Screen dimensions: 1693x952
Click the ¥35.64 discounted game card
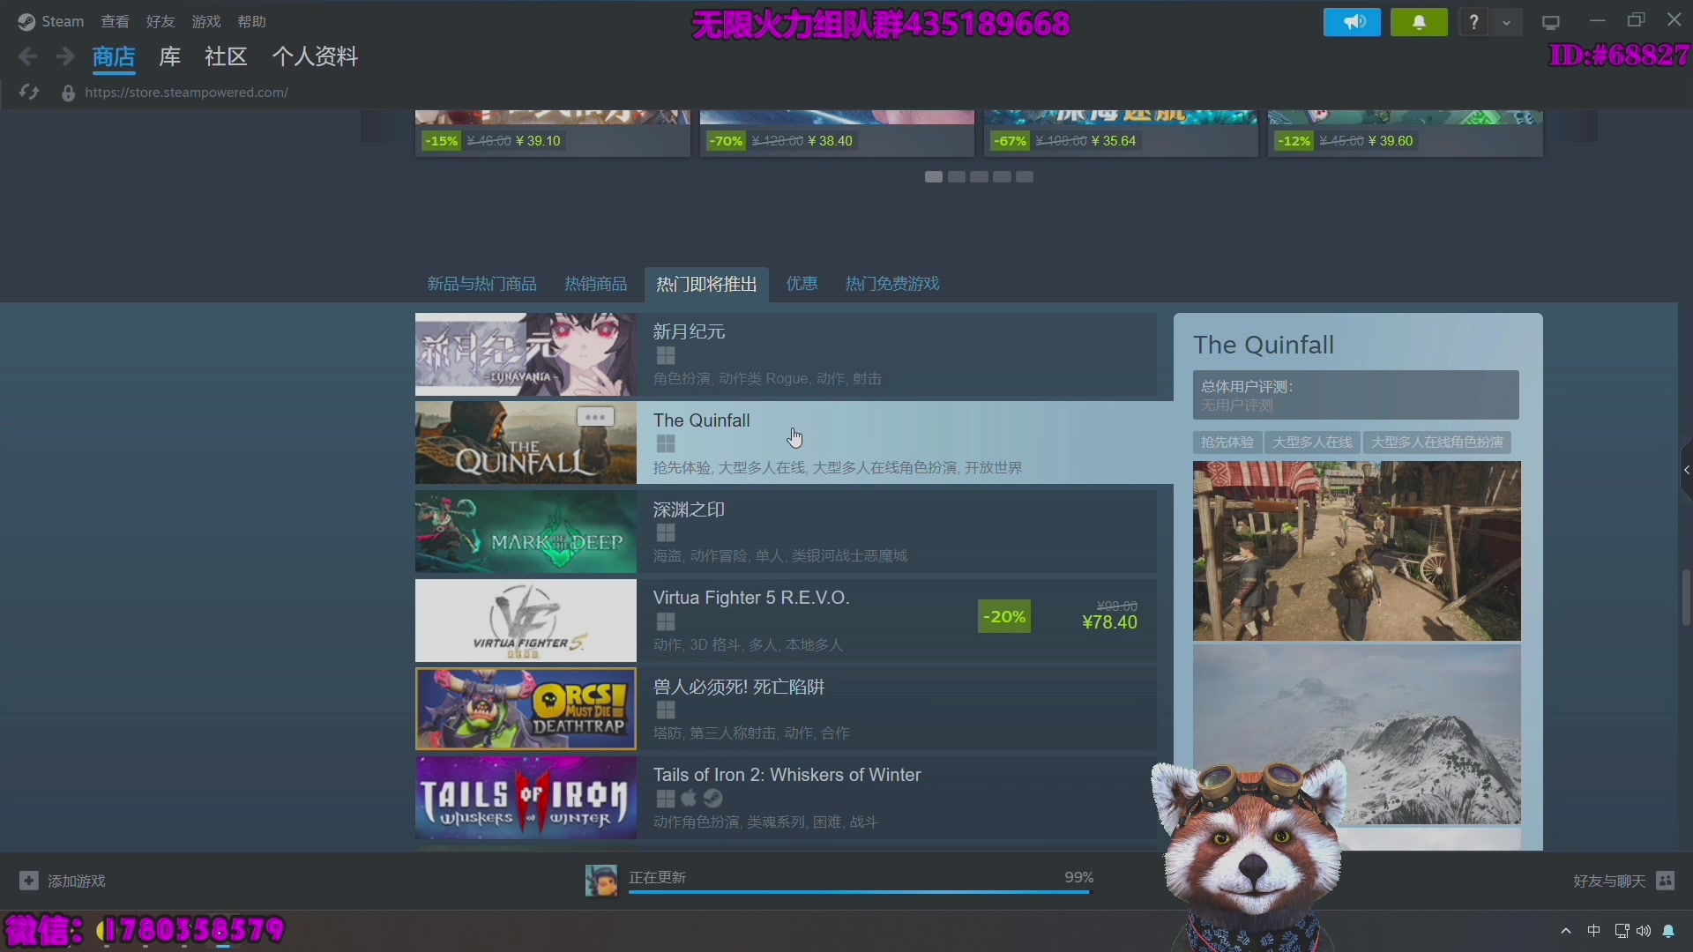coord(1121,134)
